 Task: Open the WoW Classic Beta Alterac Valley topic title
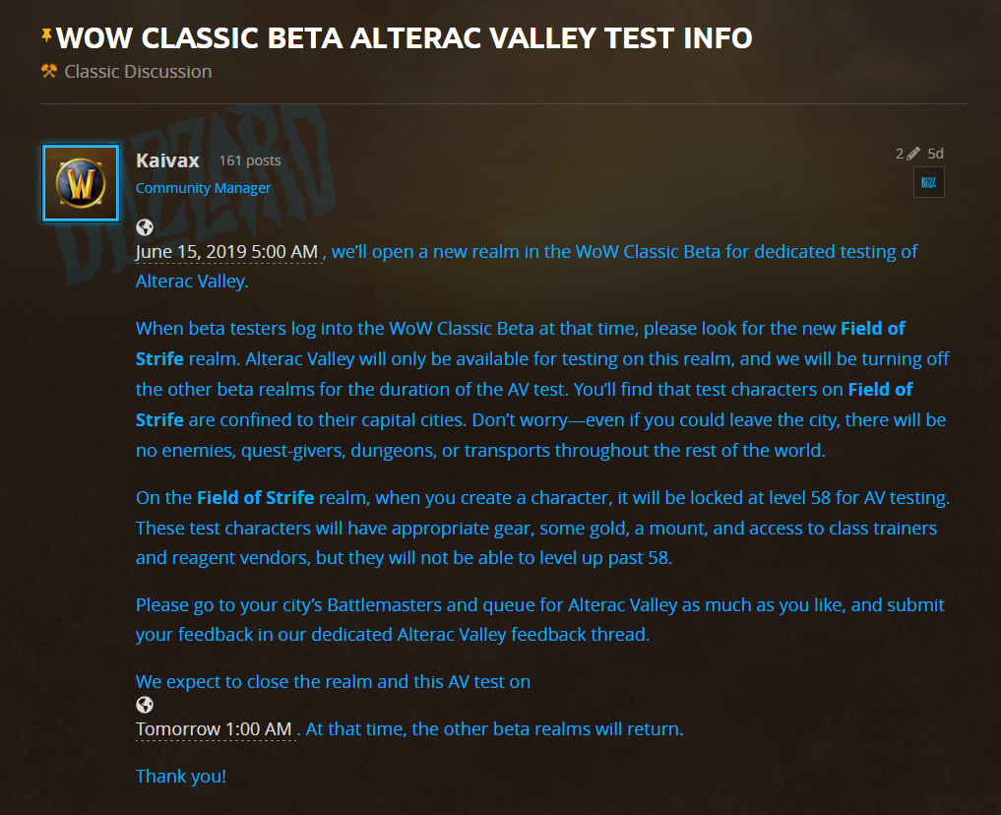[405, 37]
